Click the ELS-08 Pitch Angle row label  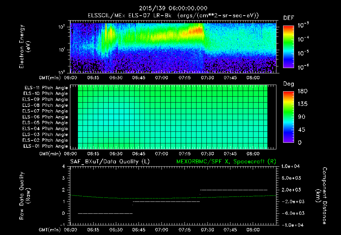pyautogui.click(x=45, y=105)
